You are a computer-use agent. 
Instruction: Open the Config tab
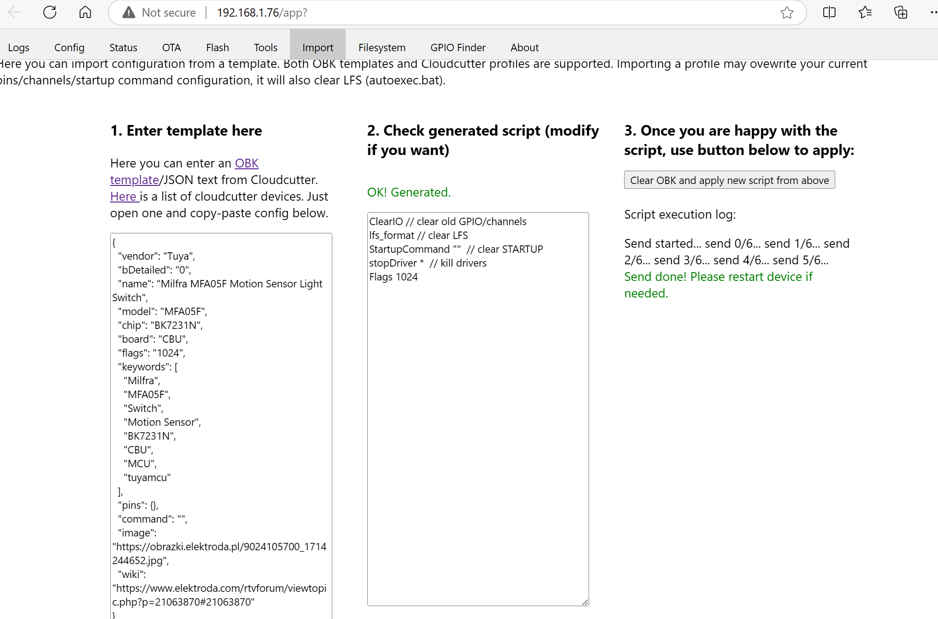click(x=69, y=48)
